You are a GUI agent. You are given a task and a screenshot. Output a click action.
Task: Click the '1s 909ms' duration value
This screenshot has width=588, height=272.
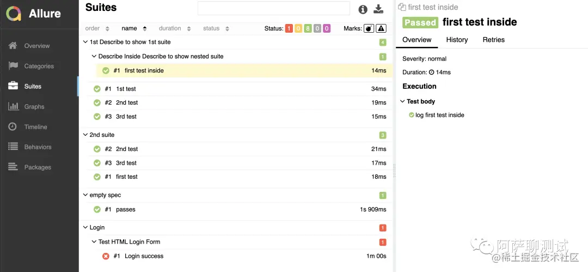pyautogui.click(x=373, y=210)
